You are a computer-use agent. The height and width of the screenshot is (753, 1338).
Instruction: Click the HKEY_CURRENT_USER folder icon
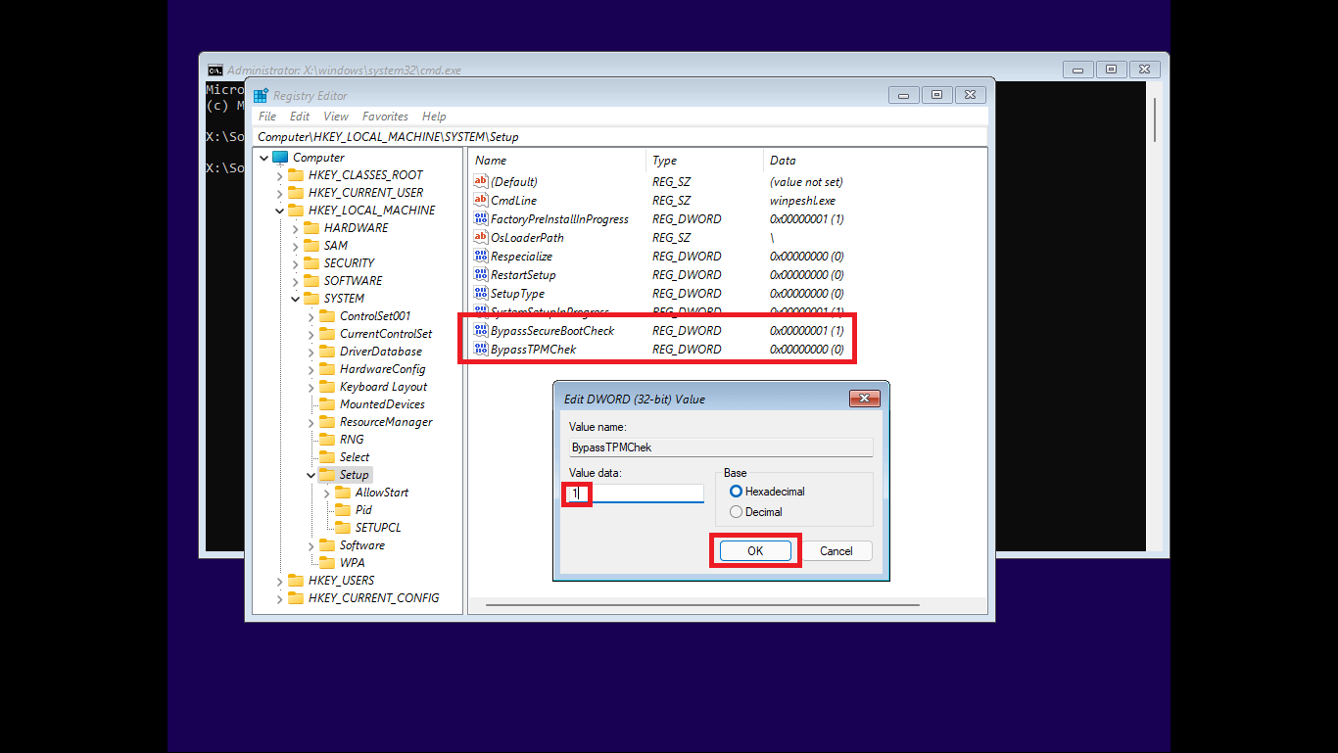[x=296, y=192]
